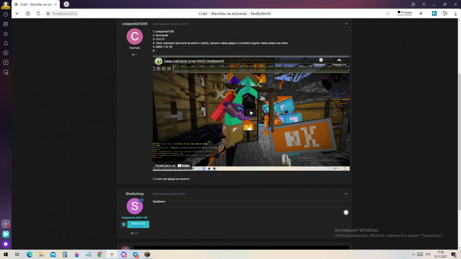Open video title Тима софтеров link
The image size is (461, 259).
(194, 61)
